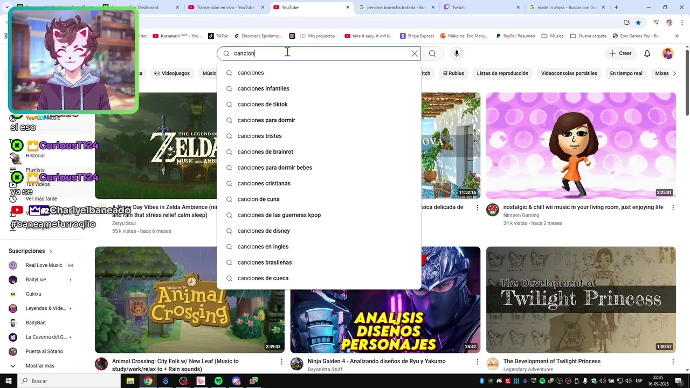Screen dimensions: 690x388
Task: Filter by the Mixes chip
Action: 661,73
